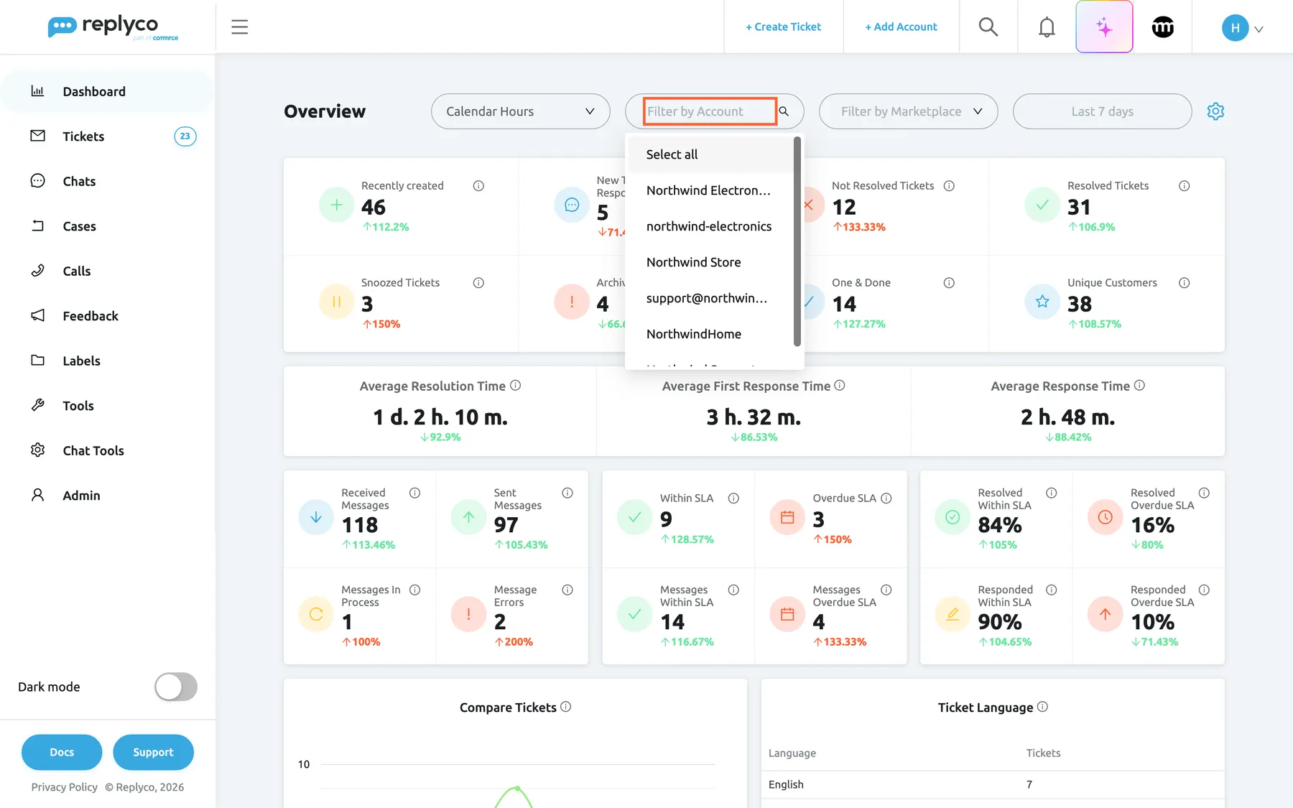Open notifications bell

pyautogui.click(x=1047, y=27)
